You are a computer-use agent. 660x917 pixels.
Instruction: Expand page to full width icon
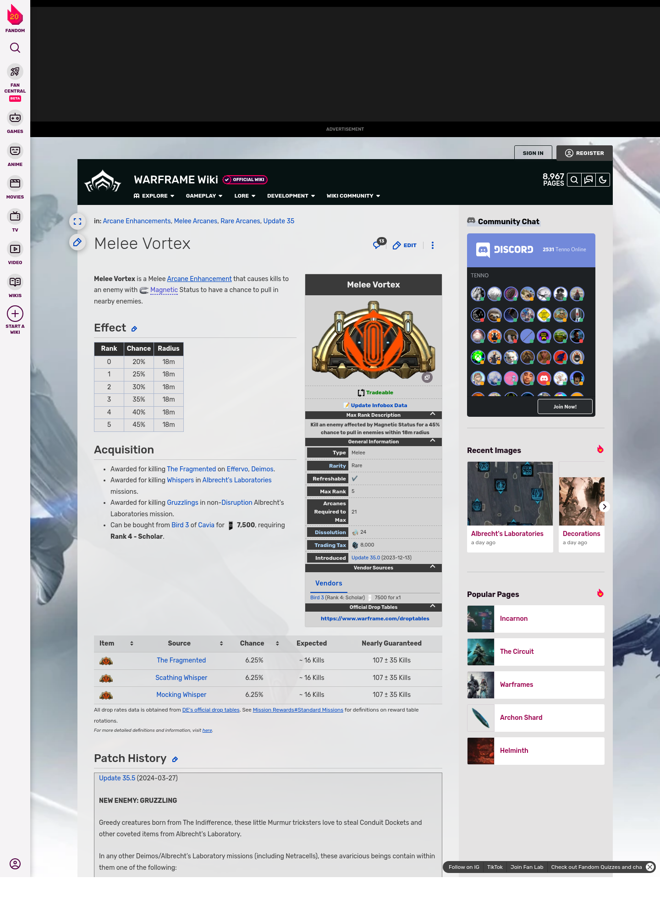point(77,221)
